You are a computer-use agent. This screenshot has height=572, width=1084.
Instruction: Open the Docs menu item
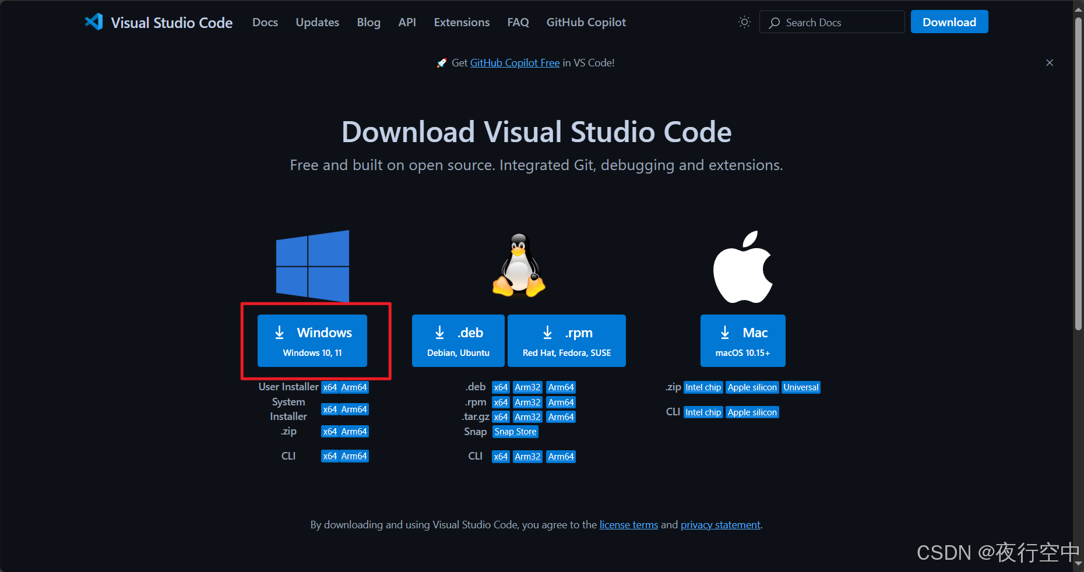[x=265, y=22]
